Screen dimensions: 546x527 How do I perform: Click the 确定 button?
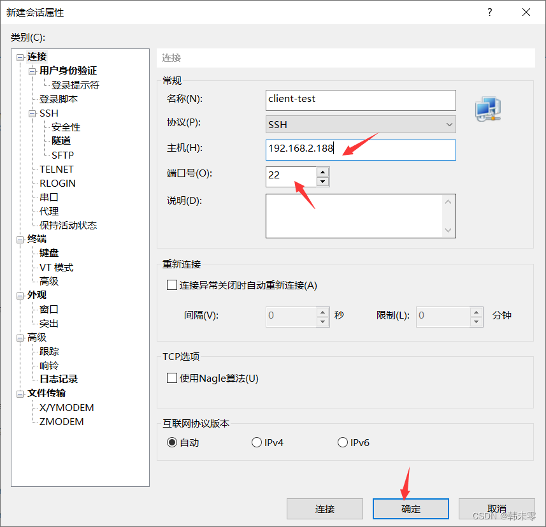(x=411, y=509)
